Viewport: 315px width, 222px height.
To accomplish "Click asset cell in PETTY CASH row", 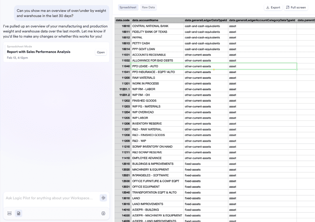I will click(262, 43).
